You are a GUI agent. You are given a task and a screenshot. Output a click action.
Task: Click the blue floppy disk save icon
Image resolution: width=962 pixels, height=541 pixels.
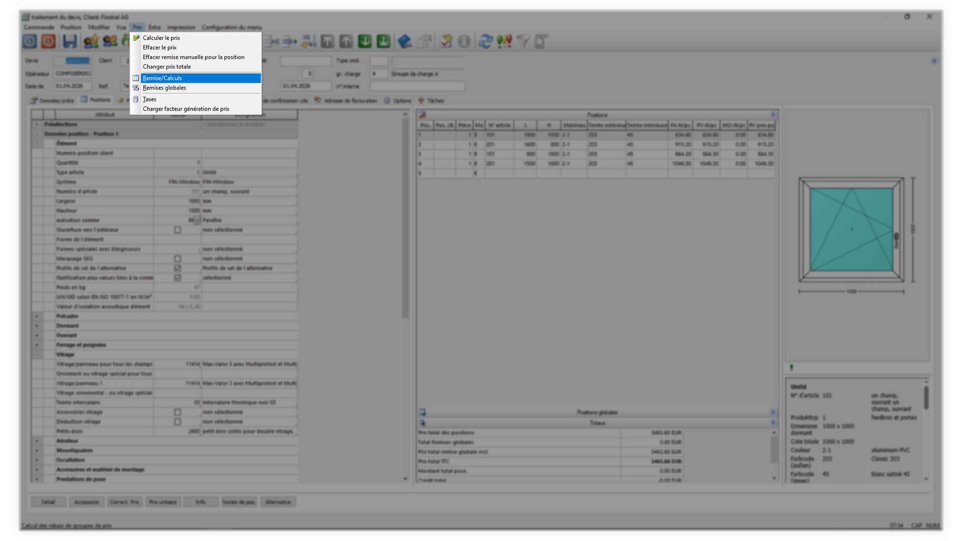70,42
